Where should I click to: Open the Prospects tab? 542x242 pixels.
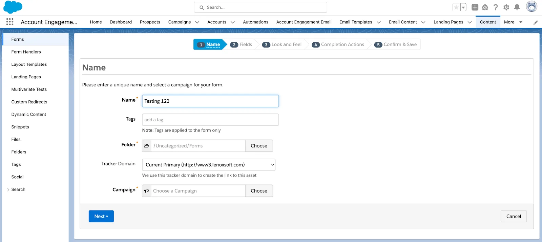click(x=150, y=22)
